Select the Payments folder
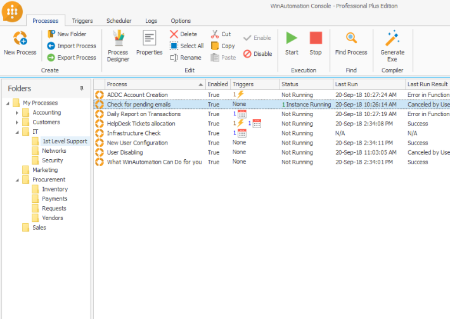450x319 pixels. 55,199
